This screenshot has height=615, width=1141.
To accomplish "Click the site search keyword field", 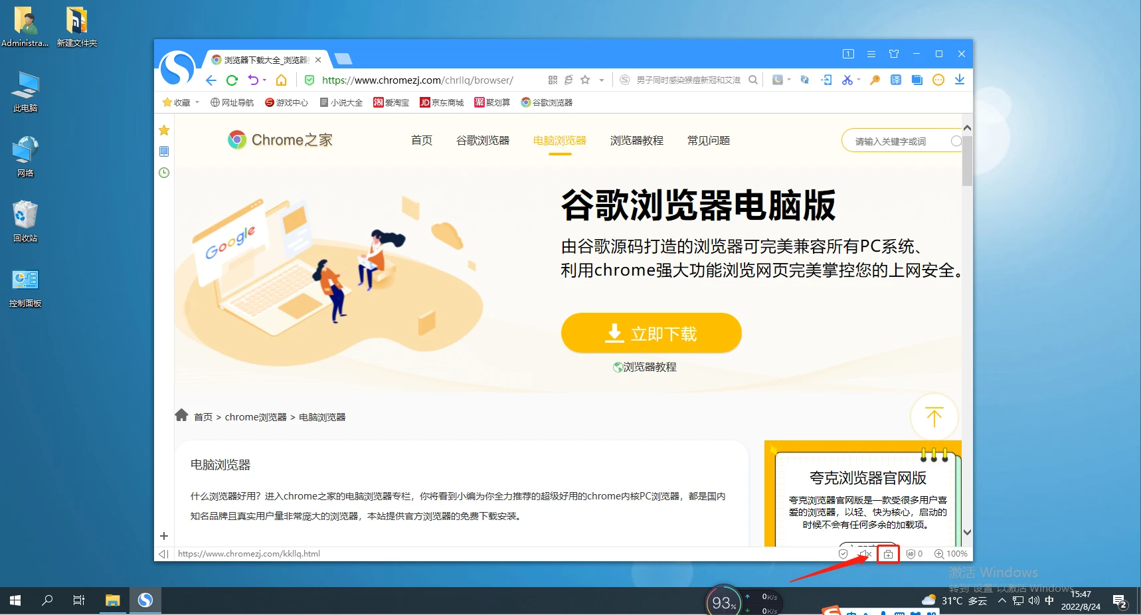I will coord(901,141).
